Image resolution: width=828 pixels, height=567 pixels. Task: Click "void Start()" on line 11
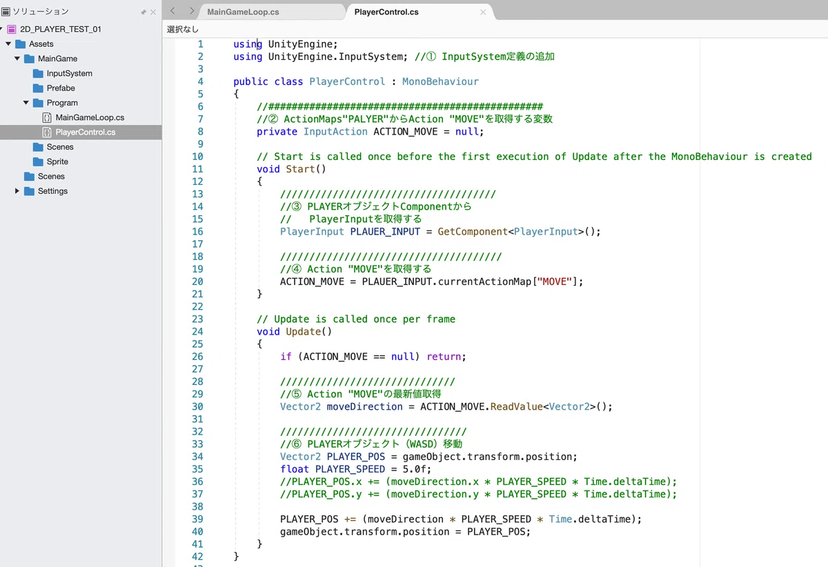pos(291,169)
